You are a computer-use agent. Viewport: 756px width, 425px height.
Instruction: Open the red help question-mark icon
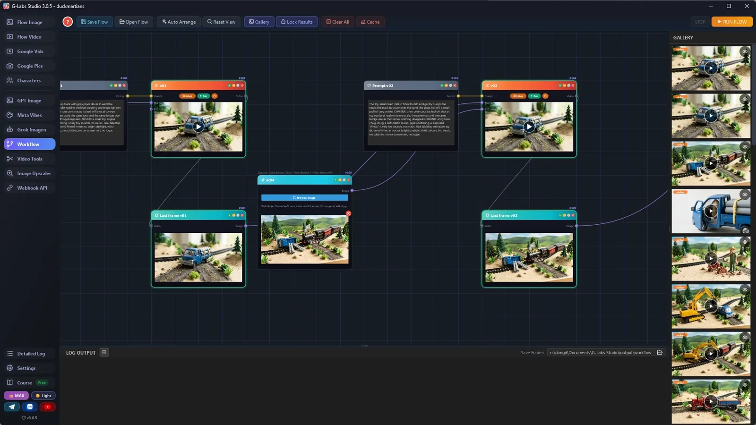[68, 22]
